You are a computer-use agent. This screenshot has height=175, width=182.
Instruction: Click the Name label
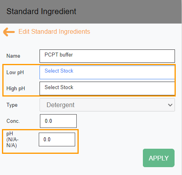13,56
